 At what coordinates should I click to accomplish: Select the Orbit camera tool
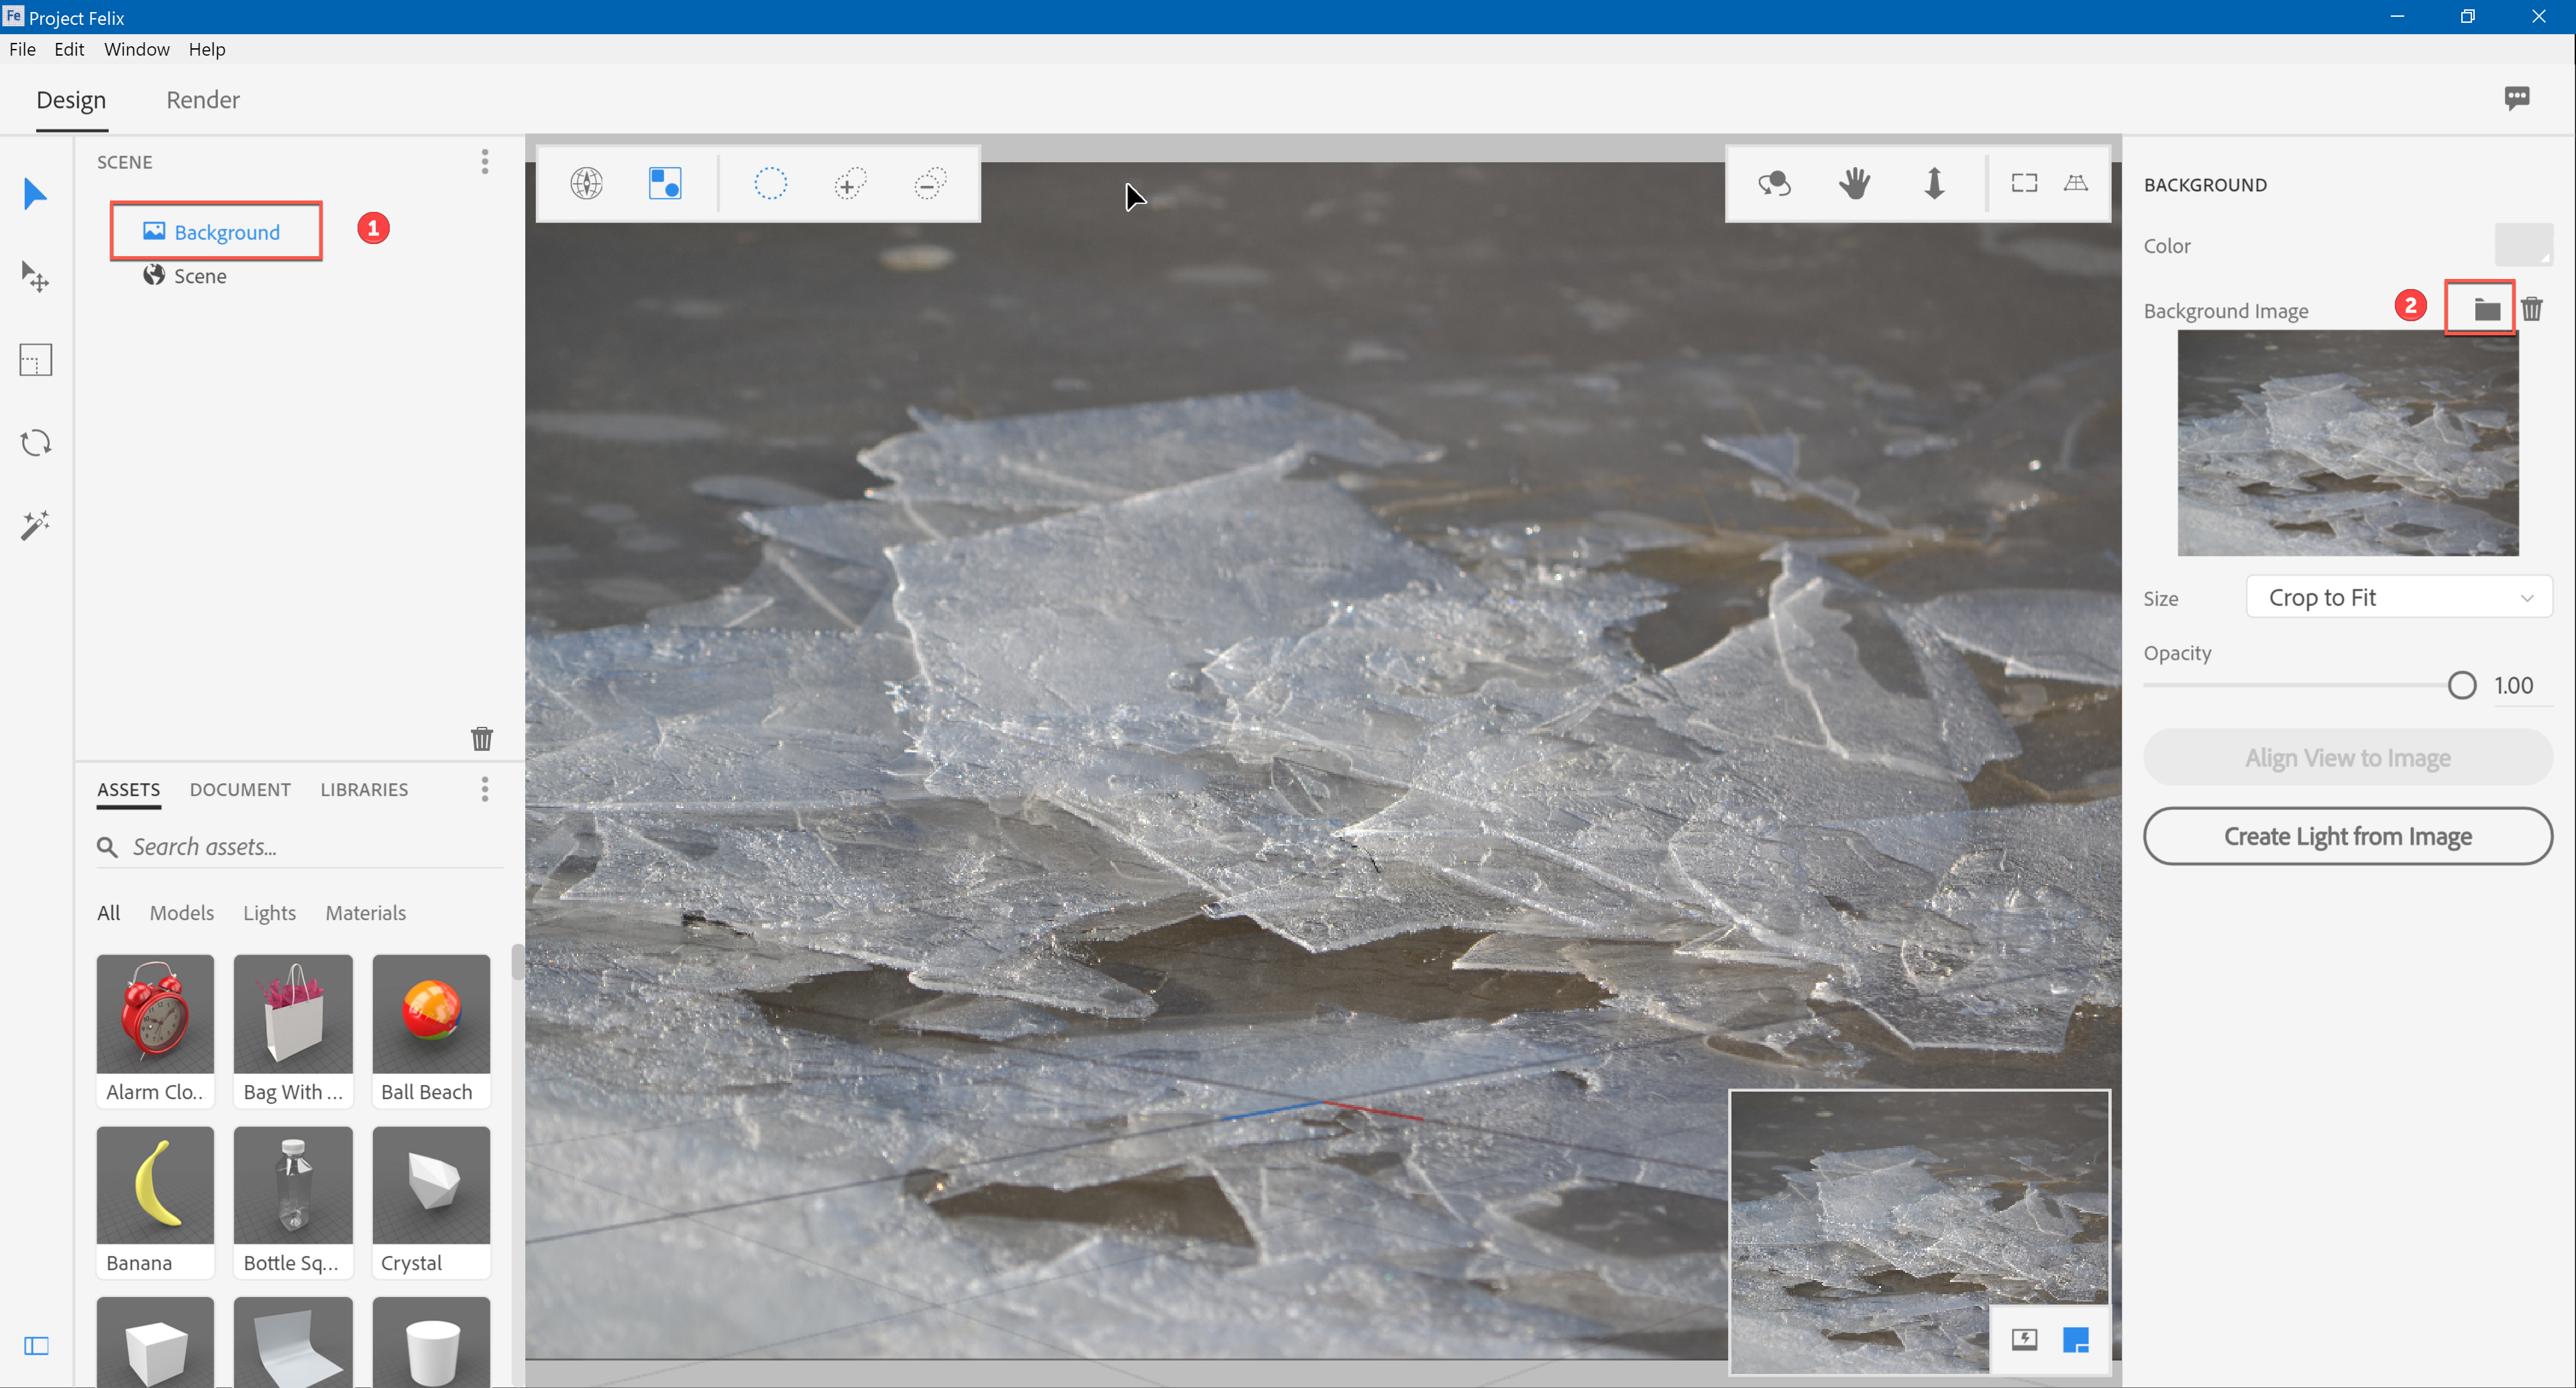pos(1775,184)
